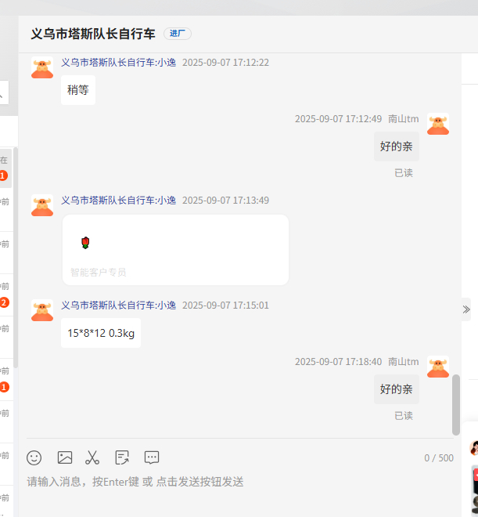This screenshot has width=478, height=517.
Task: Click 南山tm's avatar beside the 17:12:49 message
Action: (x=438, y=124)
